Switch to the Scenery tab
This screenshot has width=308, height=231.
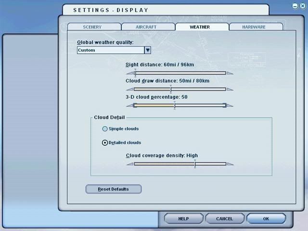click(93, 27)
